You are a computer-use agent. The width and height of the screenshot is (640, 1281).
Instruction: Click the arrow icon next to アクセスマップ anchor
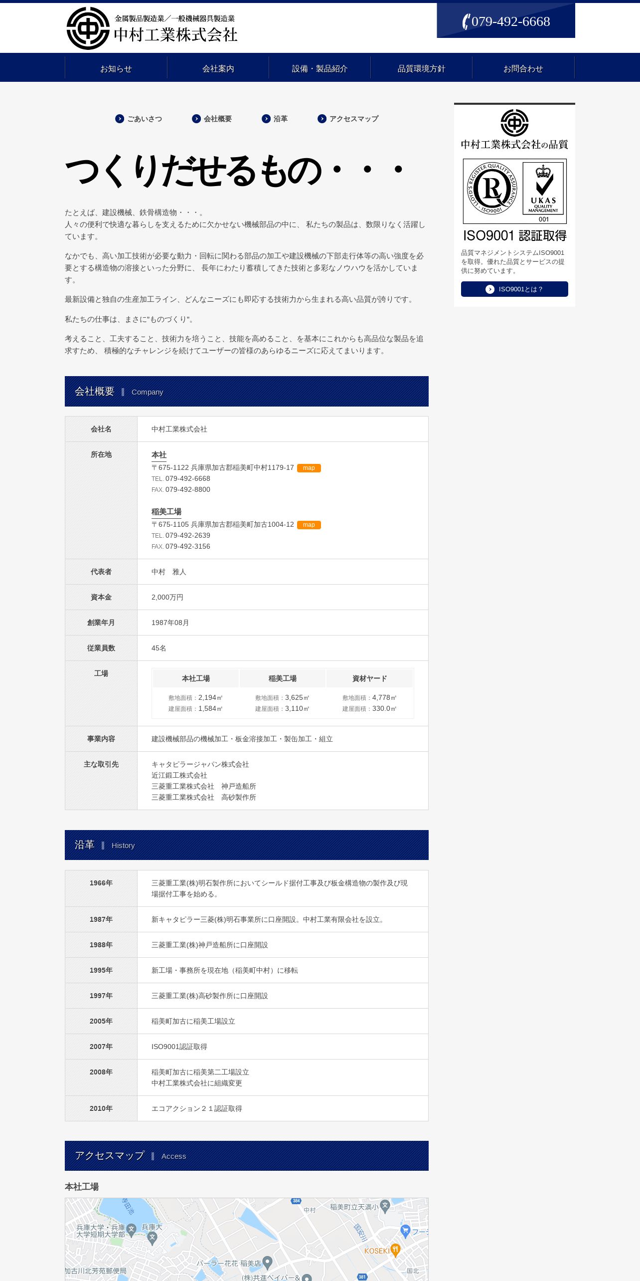[x=322, y=119]
